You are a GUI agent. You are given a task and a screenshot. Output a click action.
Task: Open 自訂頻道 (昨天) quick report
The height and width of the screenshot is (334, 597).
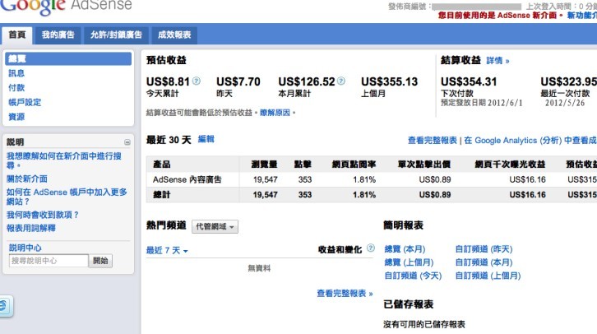(x=484, y=249)
